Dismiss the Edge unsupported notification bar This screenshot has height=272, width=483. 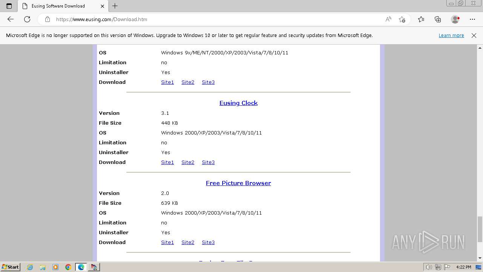474,36
